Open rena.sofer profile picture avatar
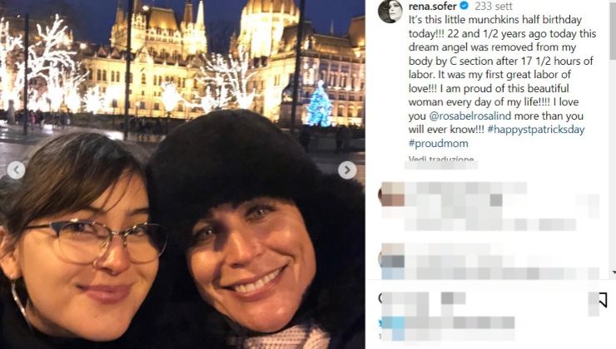This screenshot has width=616, height=349. (x=390, y=11)
